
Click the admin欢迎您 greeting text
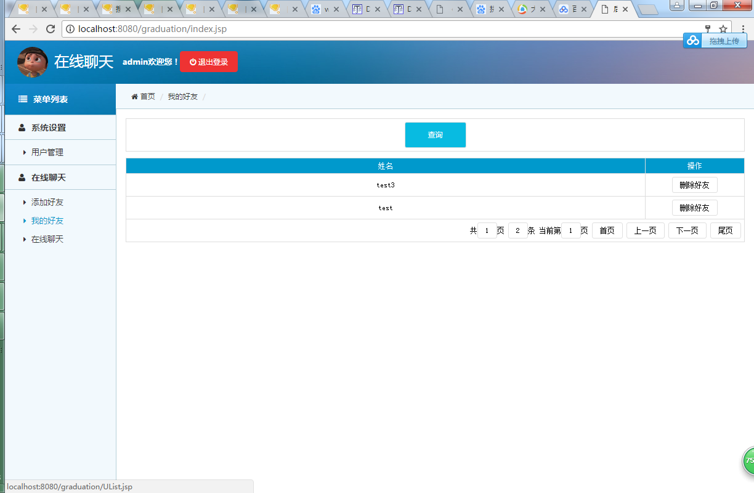(151, 62)
